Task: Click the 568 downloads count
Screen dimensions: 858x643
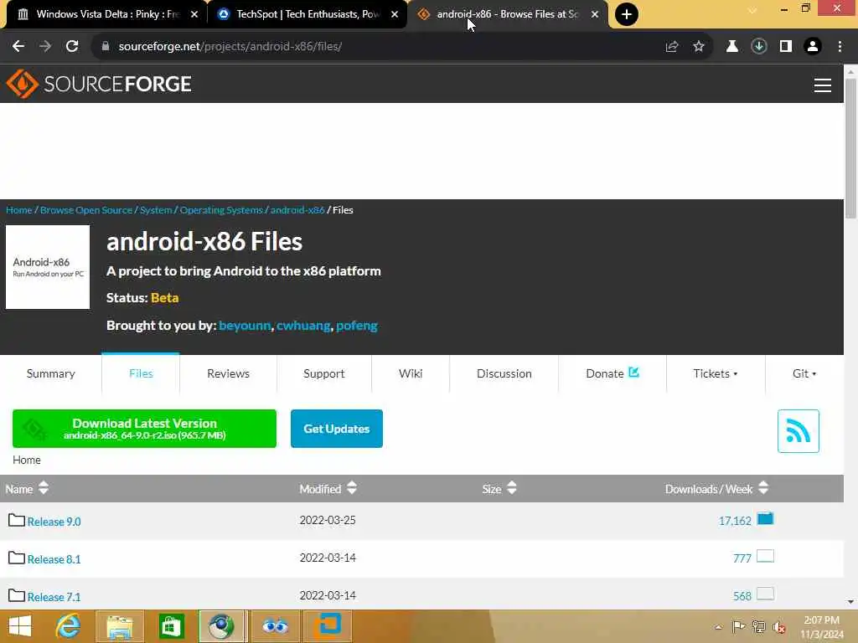Action: [742, 596]
